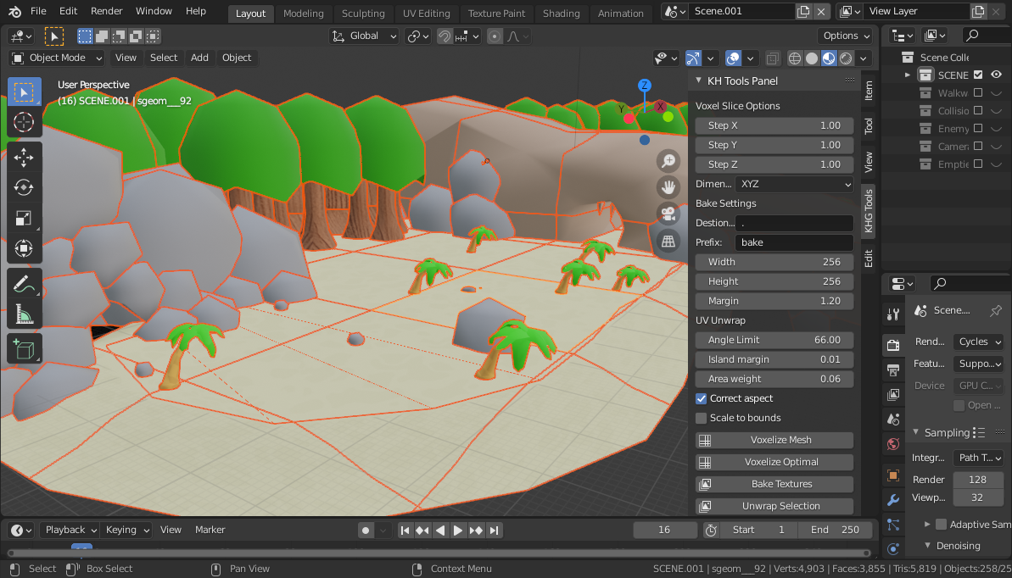Expand SCENE collection in outliner

pos(909,75)
